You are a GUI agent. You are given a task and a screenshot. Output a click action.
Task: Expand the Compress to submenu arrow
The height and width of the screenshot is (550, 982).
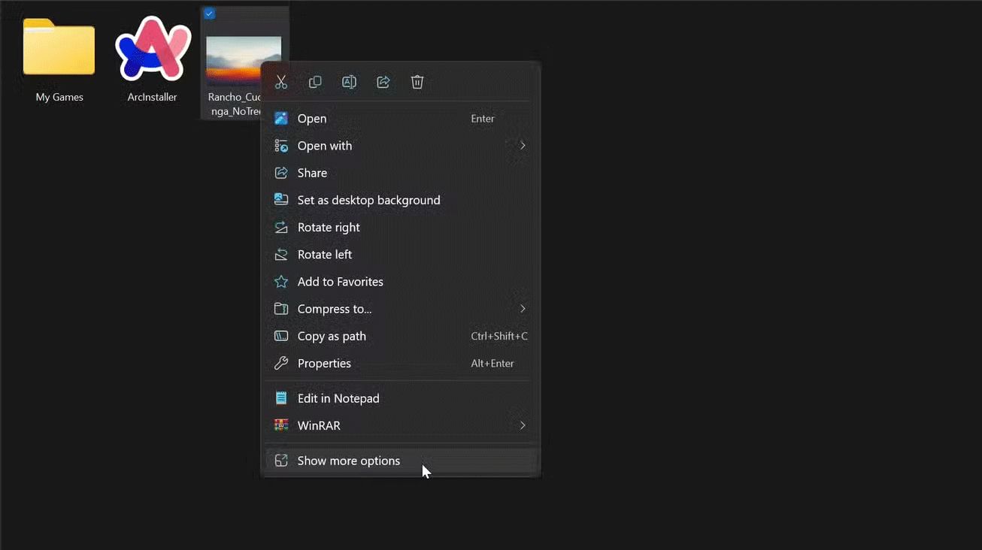(x=523, y=309)
